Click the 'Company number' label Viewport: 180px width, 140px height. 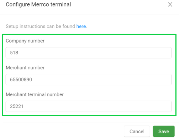25,41
